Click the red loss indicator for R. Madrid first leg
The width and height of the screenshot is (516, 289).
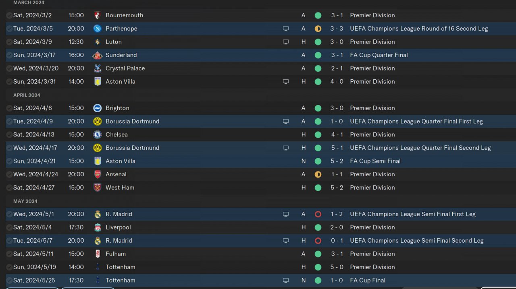(318, 214)
